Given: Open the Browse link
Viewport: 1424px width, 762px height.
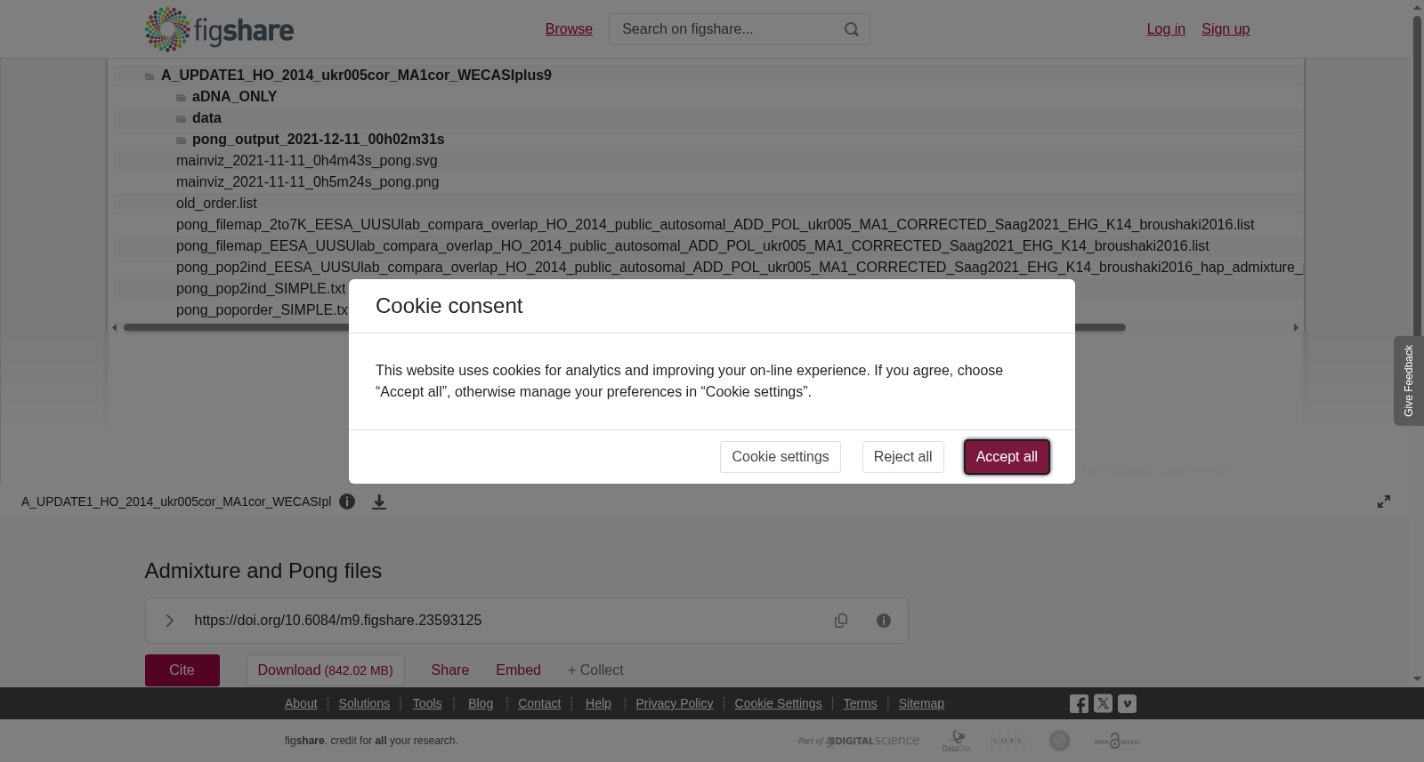Looking at the screenshot, I should [569, 29].
